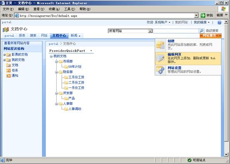This screenshot has width=230, height=164.
Task: Collapse the 开发部 tree node
Action: tap(57, 93)
